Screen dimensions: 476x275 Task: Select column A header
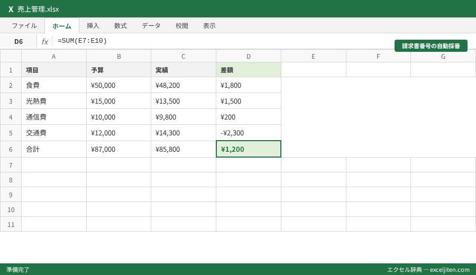54,57
